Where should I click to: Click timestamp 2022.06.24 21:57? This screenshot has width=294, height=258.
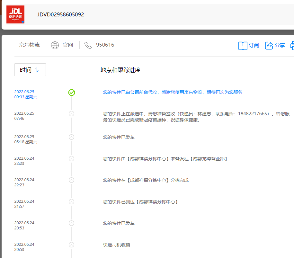24,204
